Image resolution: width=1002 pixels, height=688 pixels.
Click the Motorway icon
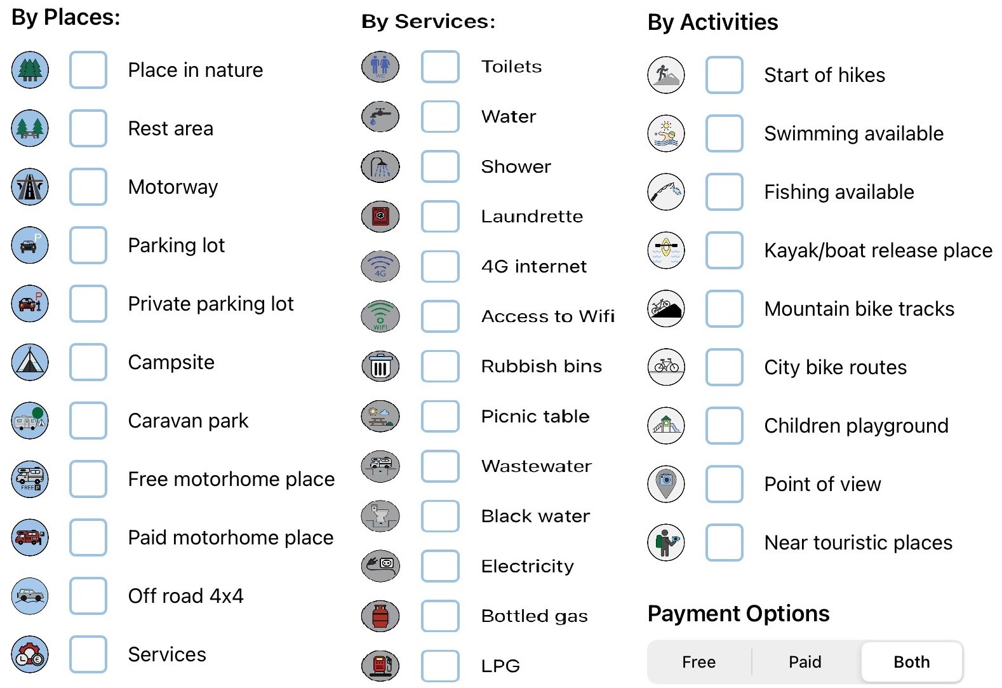coord(29,187)
